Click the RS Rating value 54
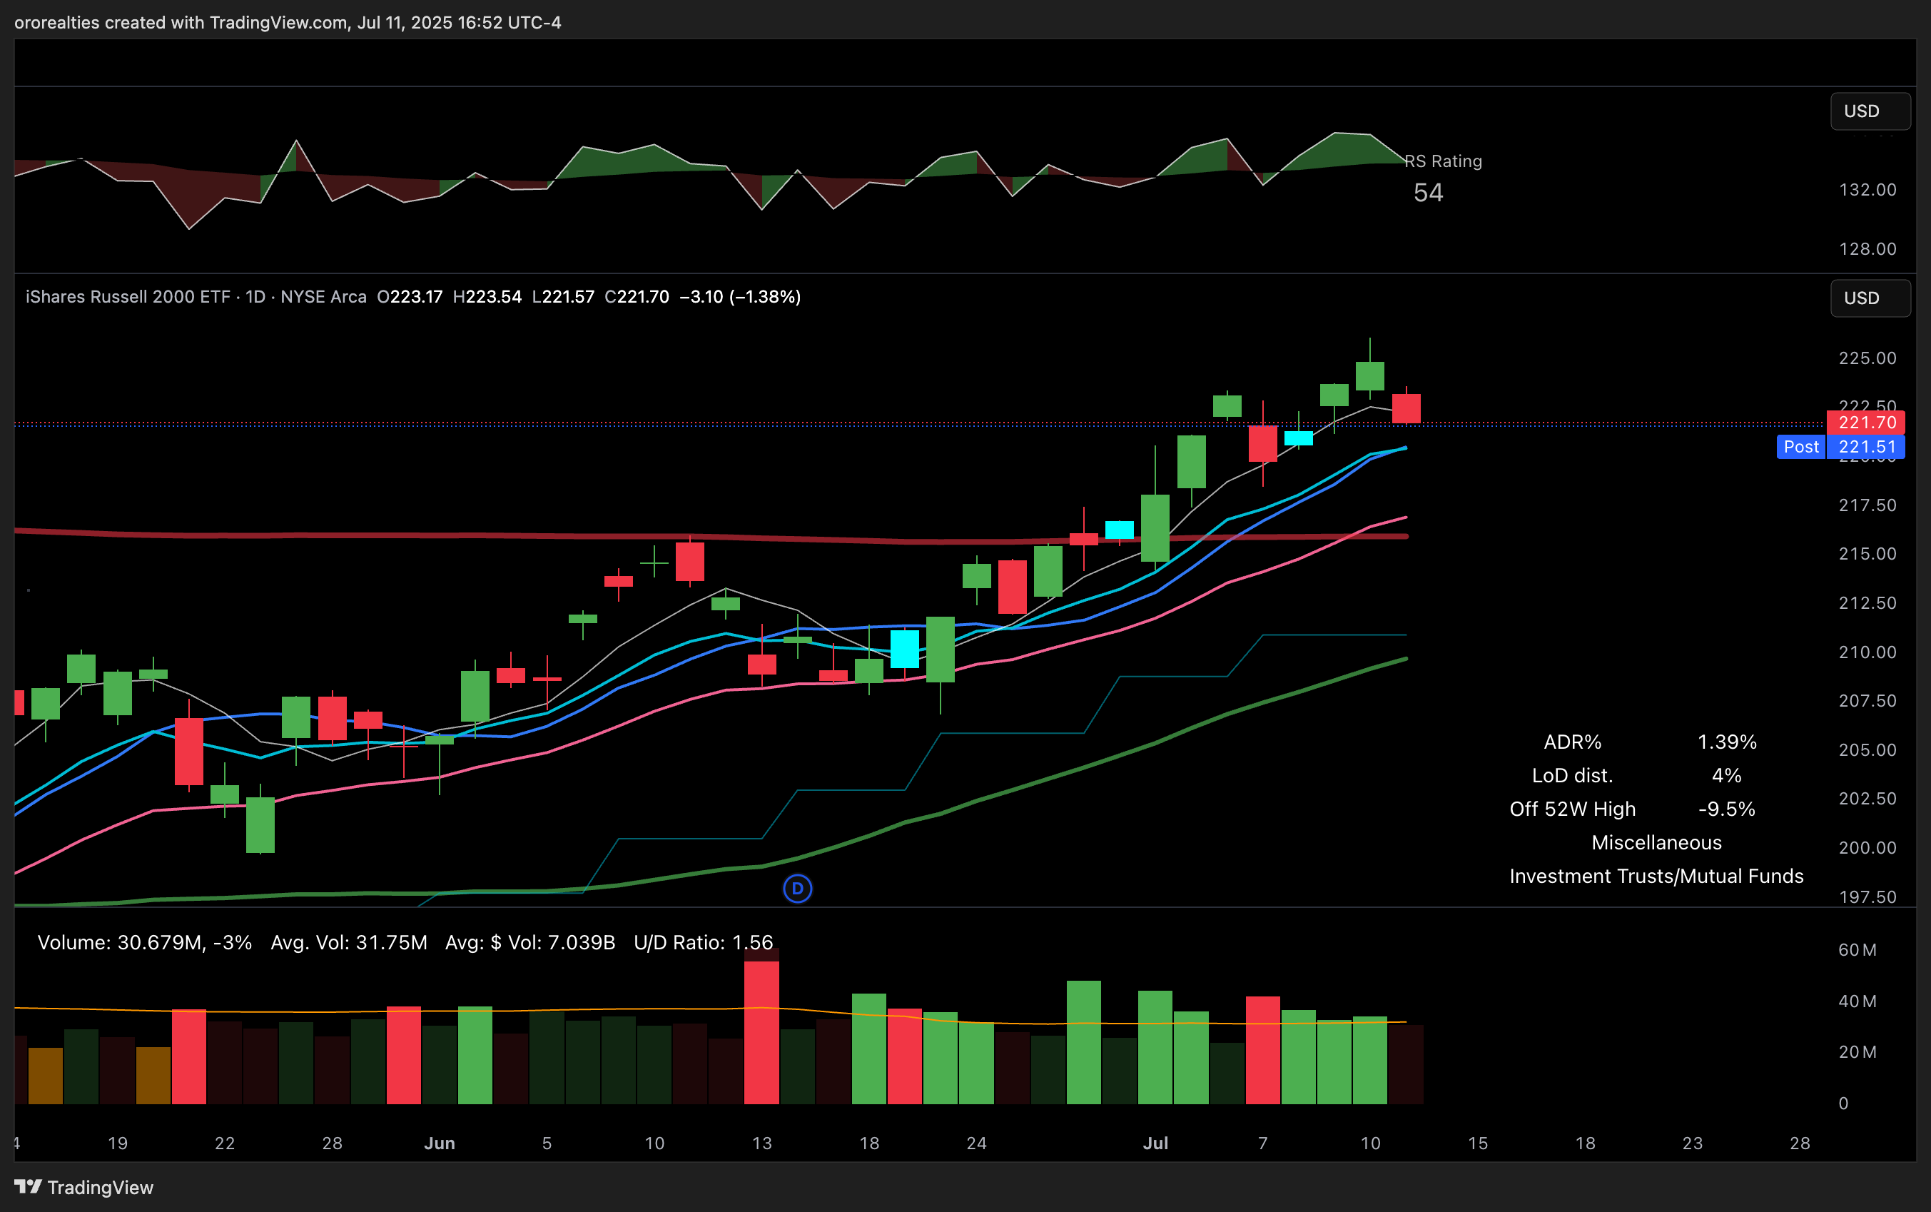Image resolution: width=1931 pixels, height=1212 pixels. pyautogui.click(x=1428, y=193)
